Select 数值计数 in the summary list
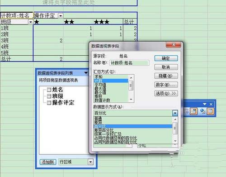Screen dimensions: 226x177 pos(111,100)
